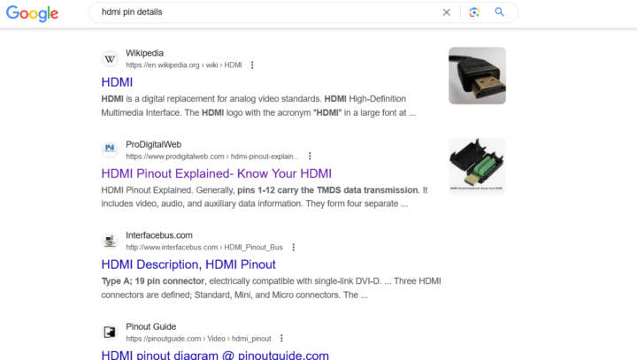
Task: Click the prodigitalweb.com URL breadcrumb
Action: [212, 157]
